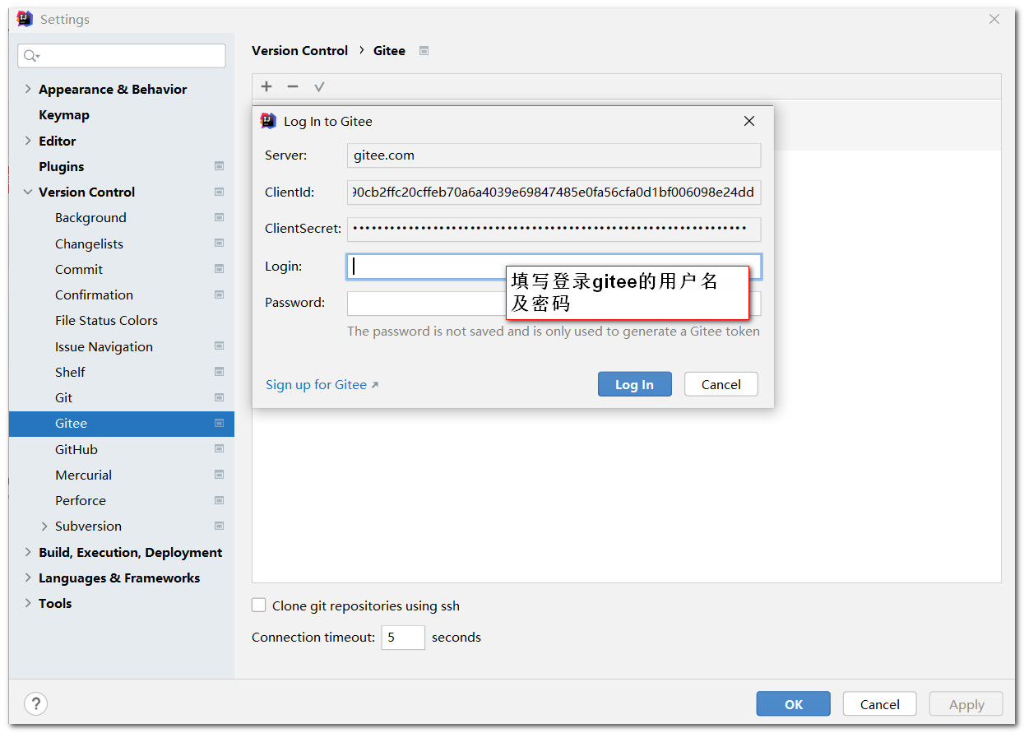The image size is (1024, 733).
Task: Click the checkmark set default icon
Action: [319, 86]
